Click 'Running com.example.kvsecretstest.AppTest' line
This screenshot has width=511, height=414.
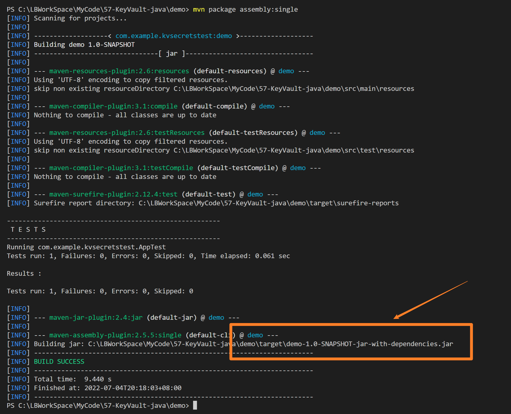pyautogui.click(x=86, y=247)
